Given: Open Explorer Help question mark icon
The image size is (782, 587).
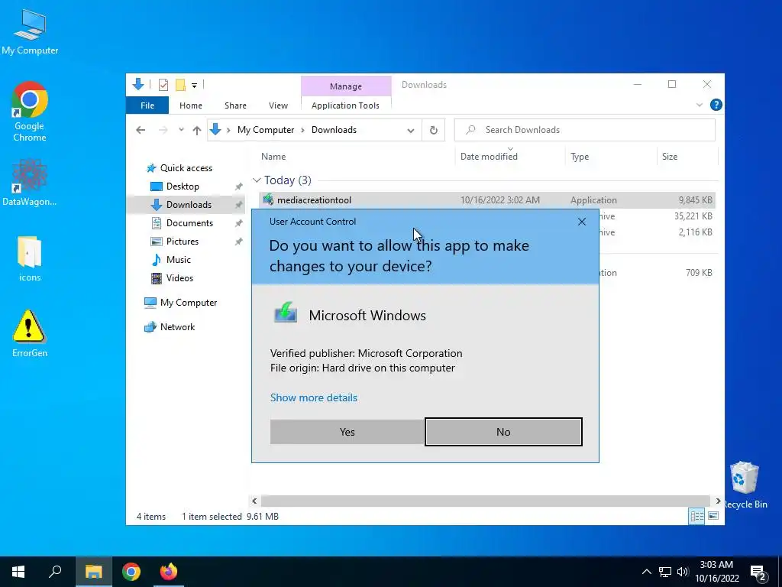Looking at the screenshot, I should tap(716, 105).
